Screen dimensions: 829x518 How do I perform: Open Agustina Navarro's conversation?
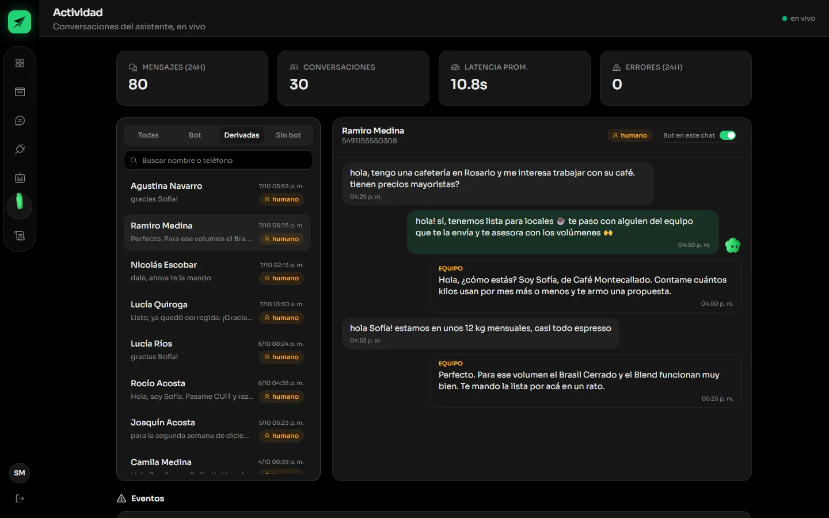[x=218, y=193]
